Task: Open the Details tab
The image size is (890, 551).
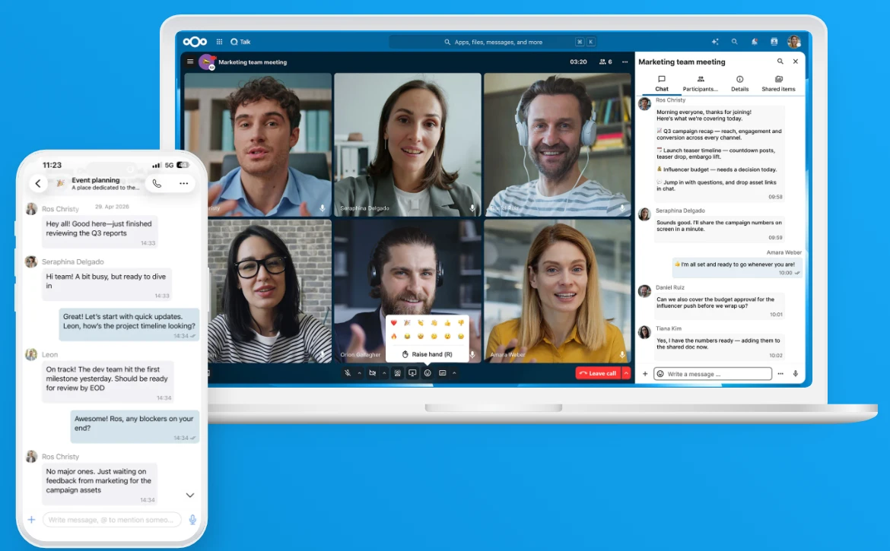Action: click(x=739, y=84)
